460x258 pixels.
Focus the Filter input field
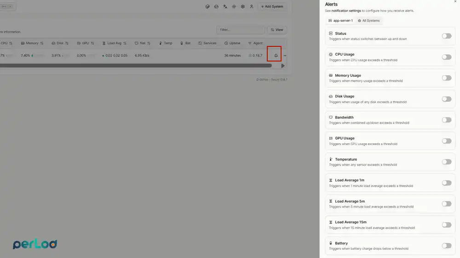241,29
